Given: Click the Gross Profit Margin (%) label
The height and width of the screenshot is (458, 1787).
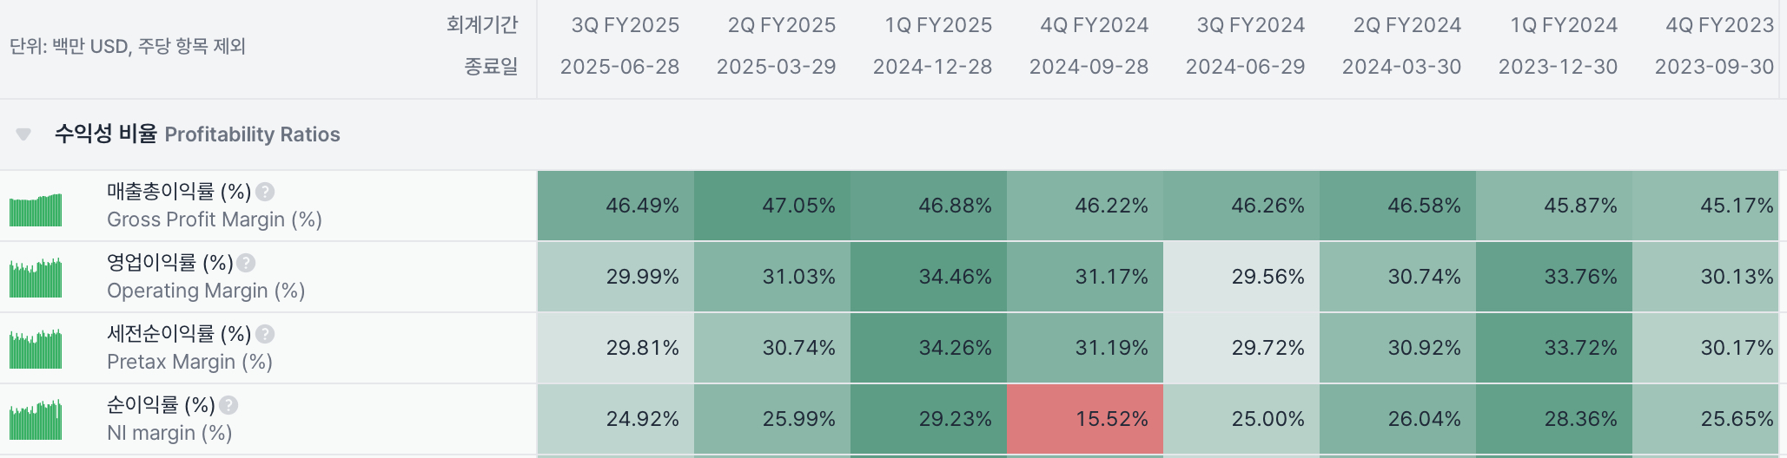Looking at the screenshot, I should (x=214, y=219).
